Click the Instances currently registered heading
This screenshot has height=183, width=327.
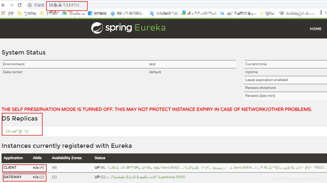[x=67, y=146]
